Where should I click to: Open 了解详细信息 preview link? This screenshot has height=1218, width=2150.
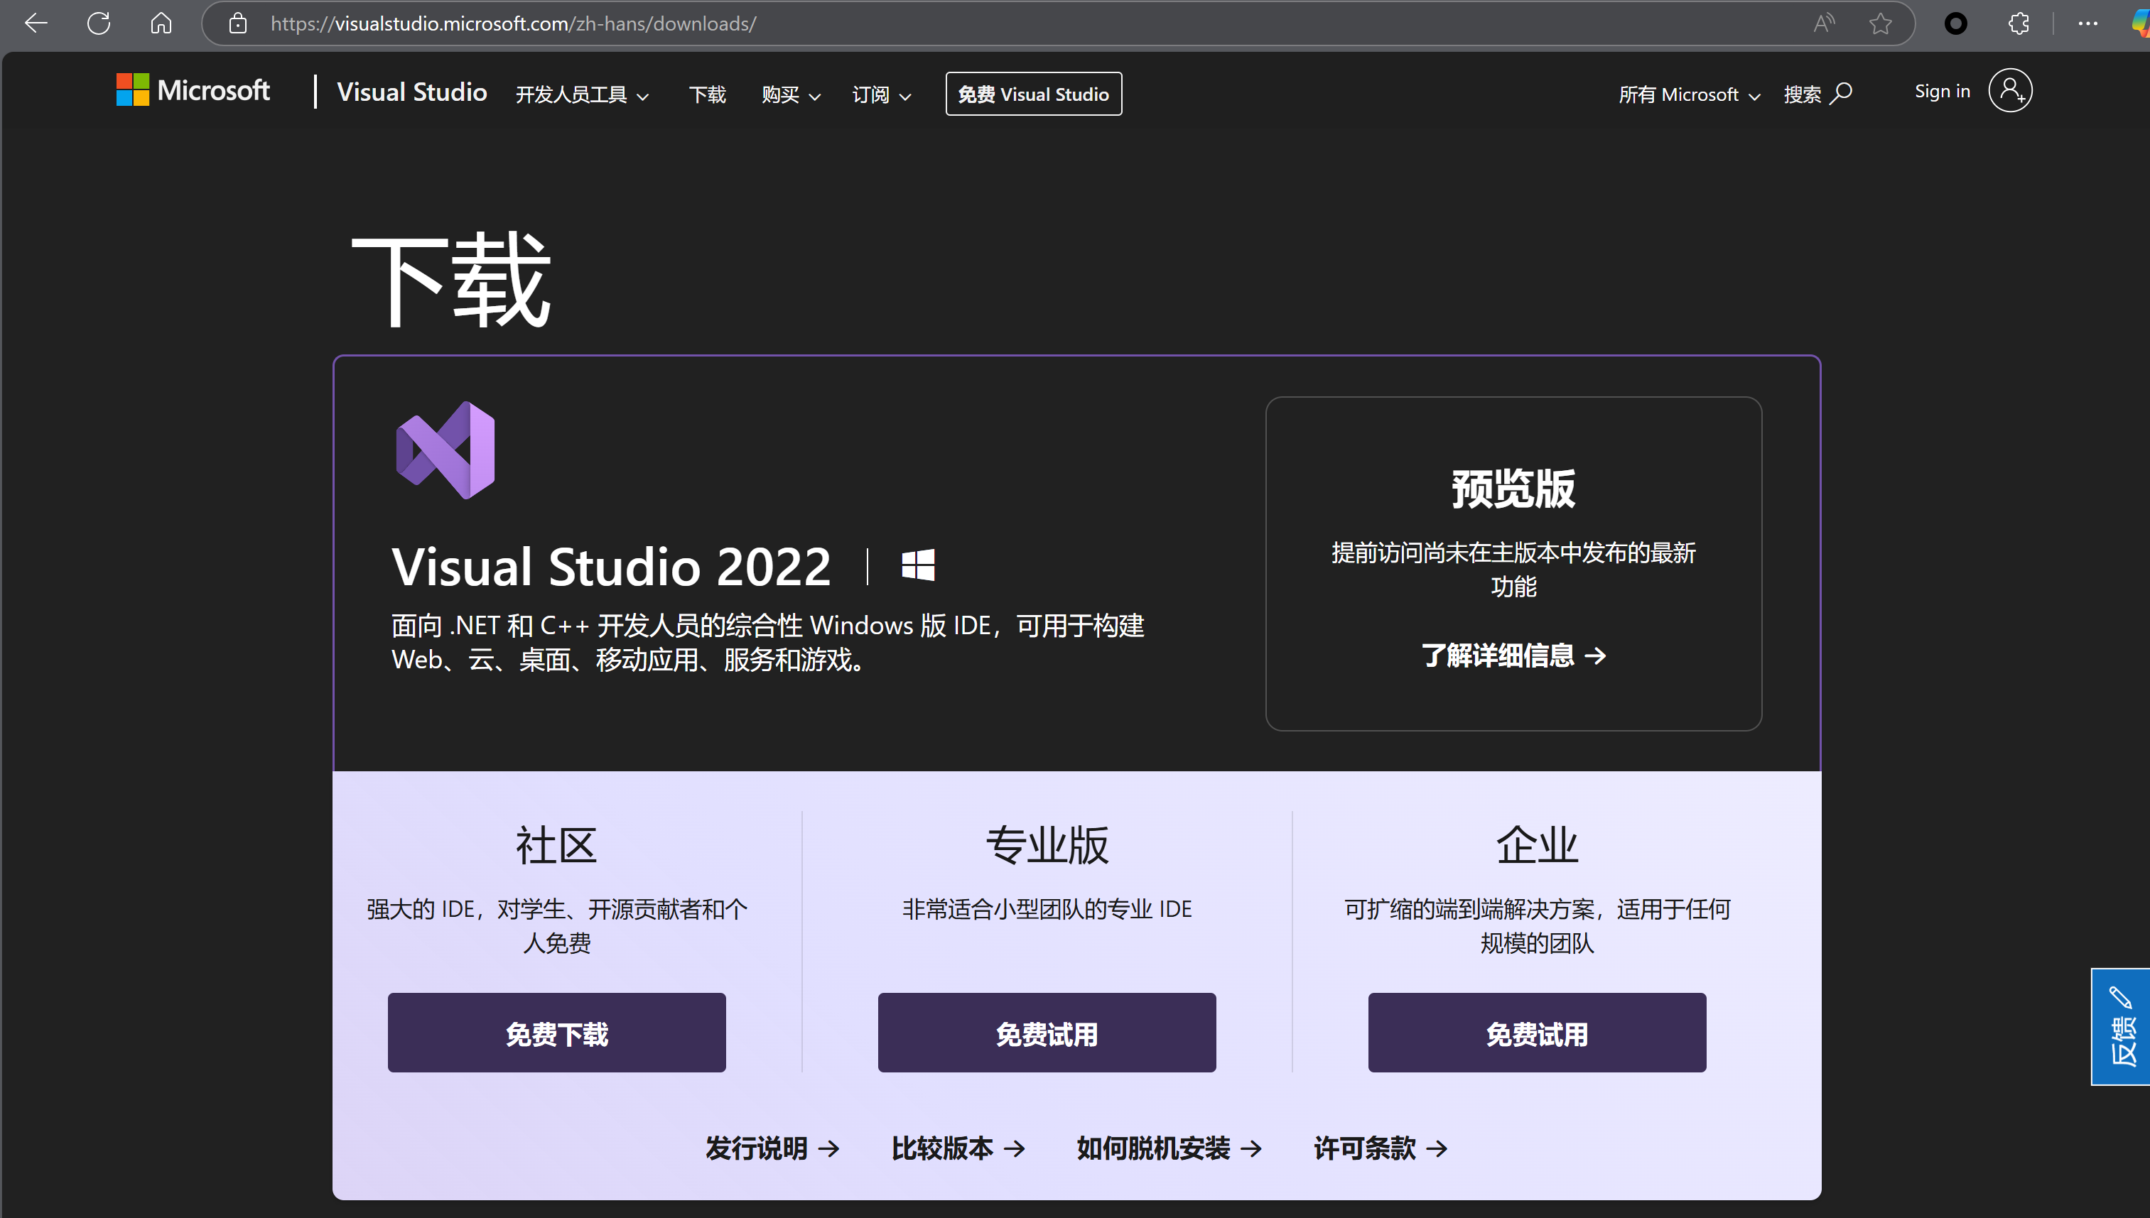[x=1513, y=655]
